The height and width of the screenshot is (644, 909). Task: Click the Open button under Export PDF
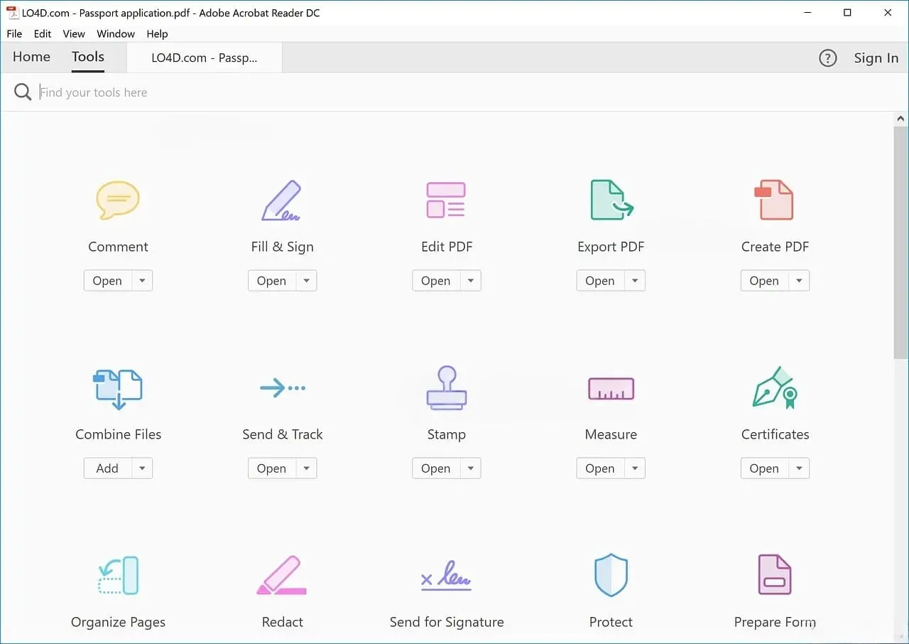(601, 281)
